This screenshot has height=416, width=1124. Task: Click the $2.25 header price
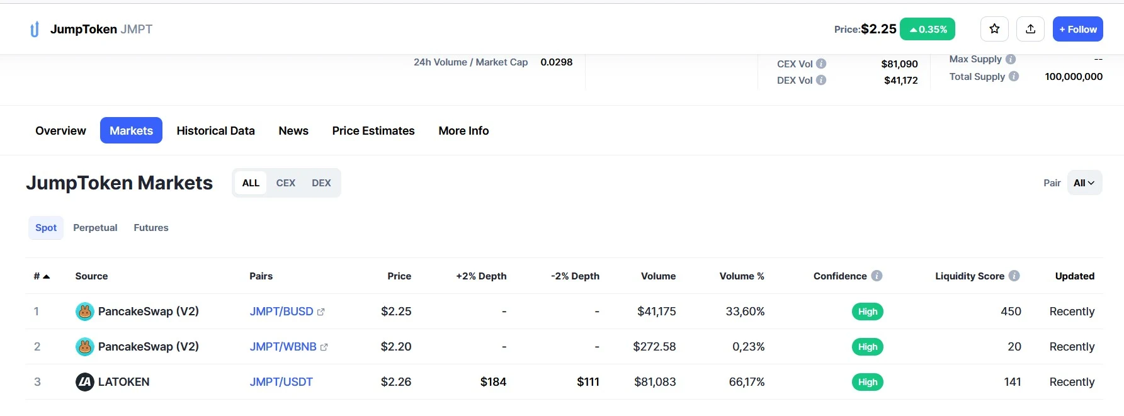coord(878,29)
